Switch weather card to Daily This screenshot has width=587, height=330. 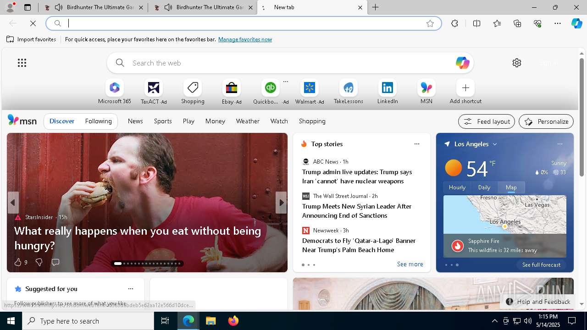coord(484,187)
